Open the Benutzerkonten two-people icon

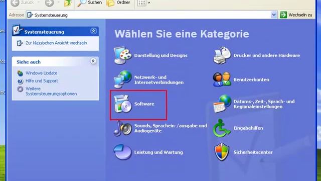pos(222,79)
